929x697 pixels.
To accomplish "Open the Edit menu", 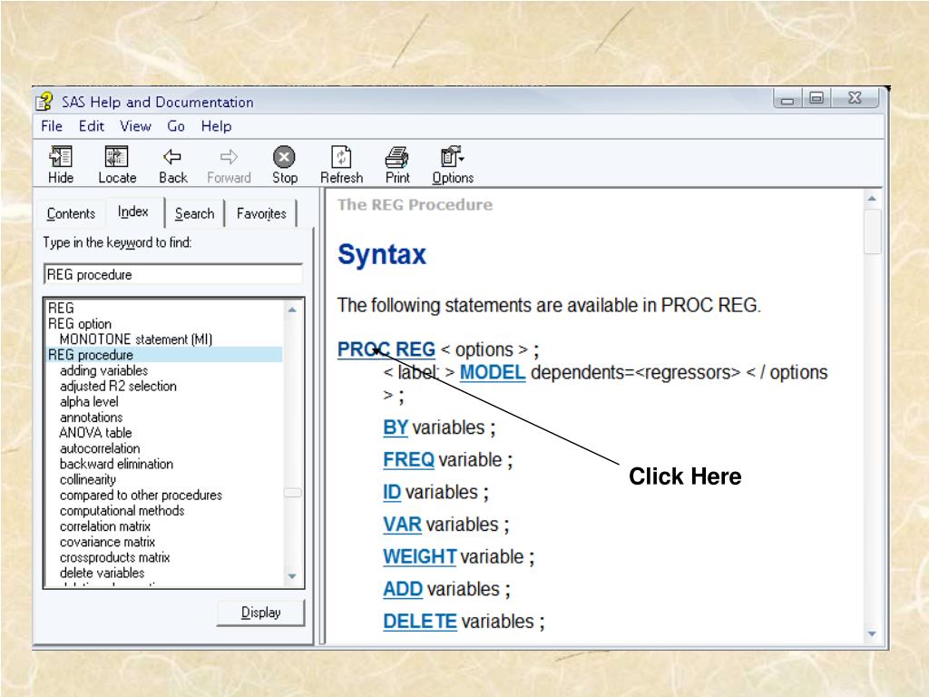I will point(92,126).
